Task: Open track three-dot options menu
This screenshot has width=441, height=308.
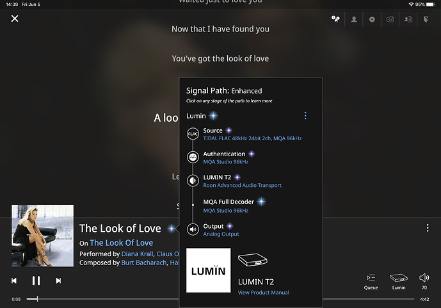Action: [428, 228]
